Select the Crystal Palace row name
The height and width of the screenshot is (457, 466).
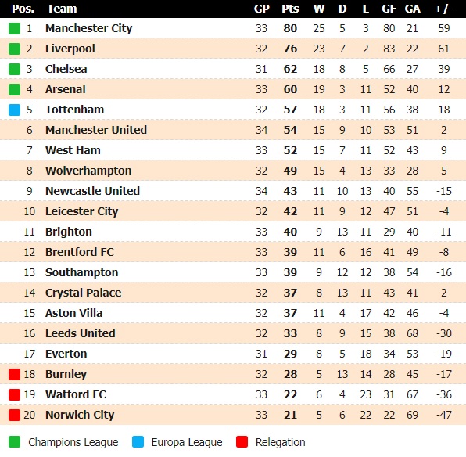83,293
